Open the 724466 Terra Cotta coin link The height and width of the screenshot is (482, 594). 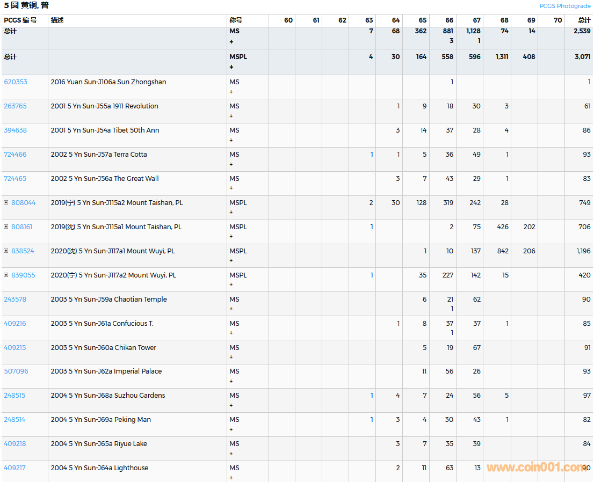15,155
